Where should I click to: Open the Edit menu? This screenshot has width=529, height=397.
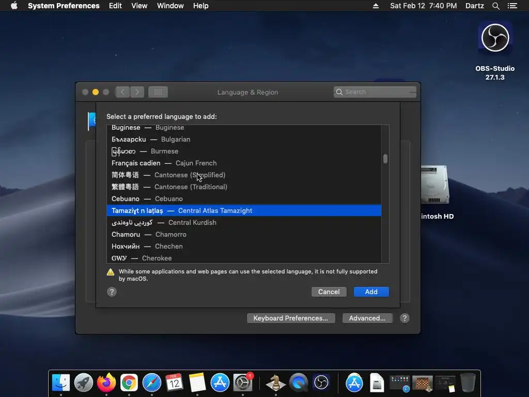[115, 6]
